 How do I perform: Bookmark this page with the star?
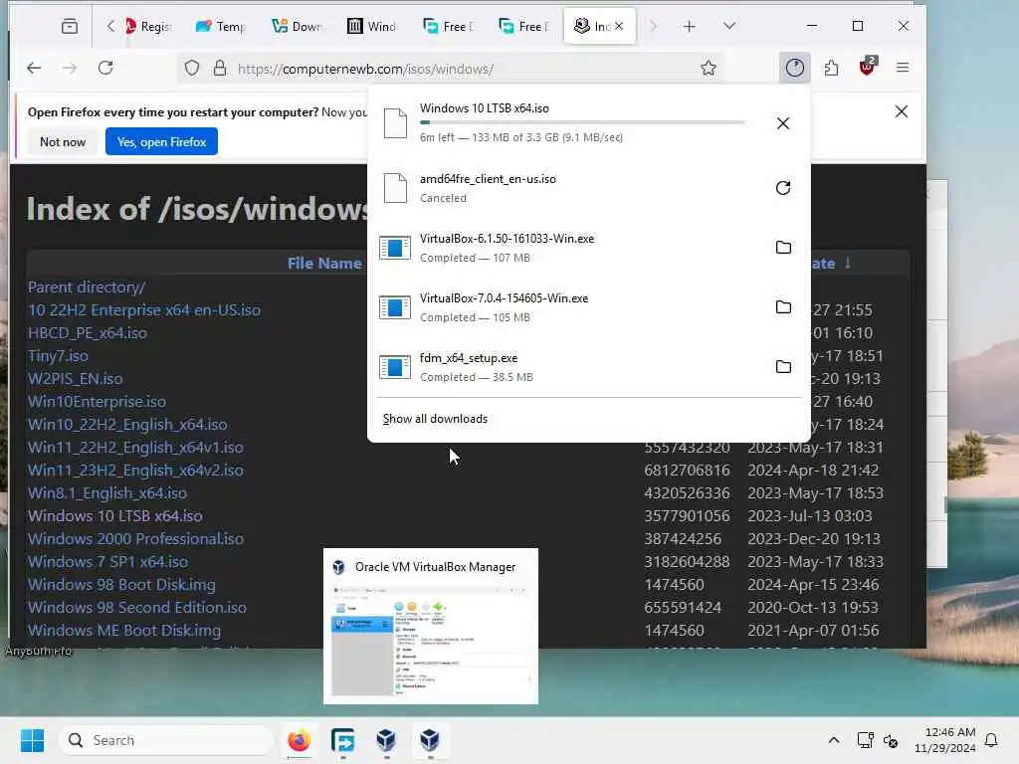coord(709,69)
